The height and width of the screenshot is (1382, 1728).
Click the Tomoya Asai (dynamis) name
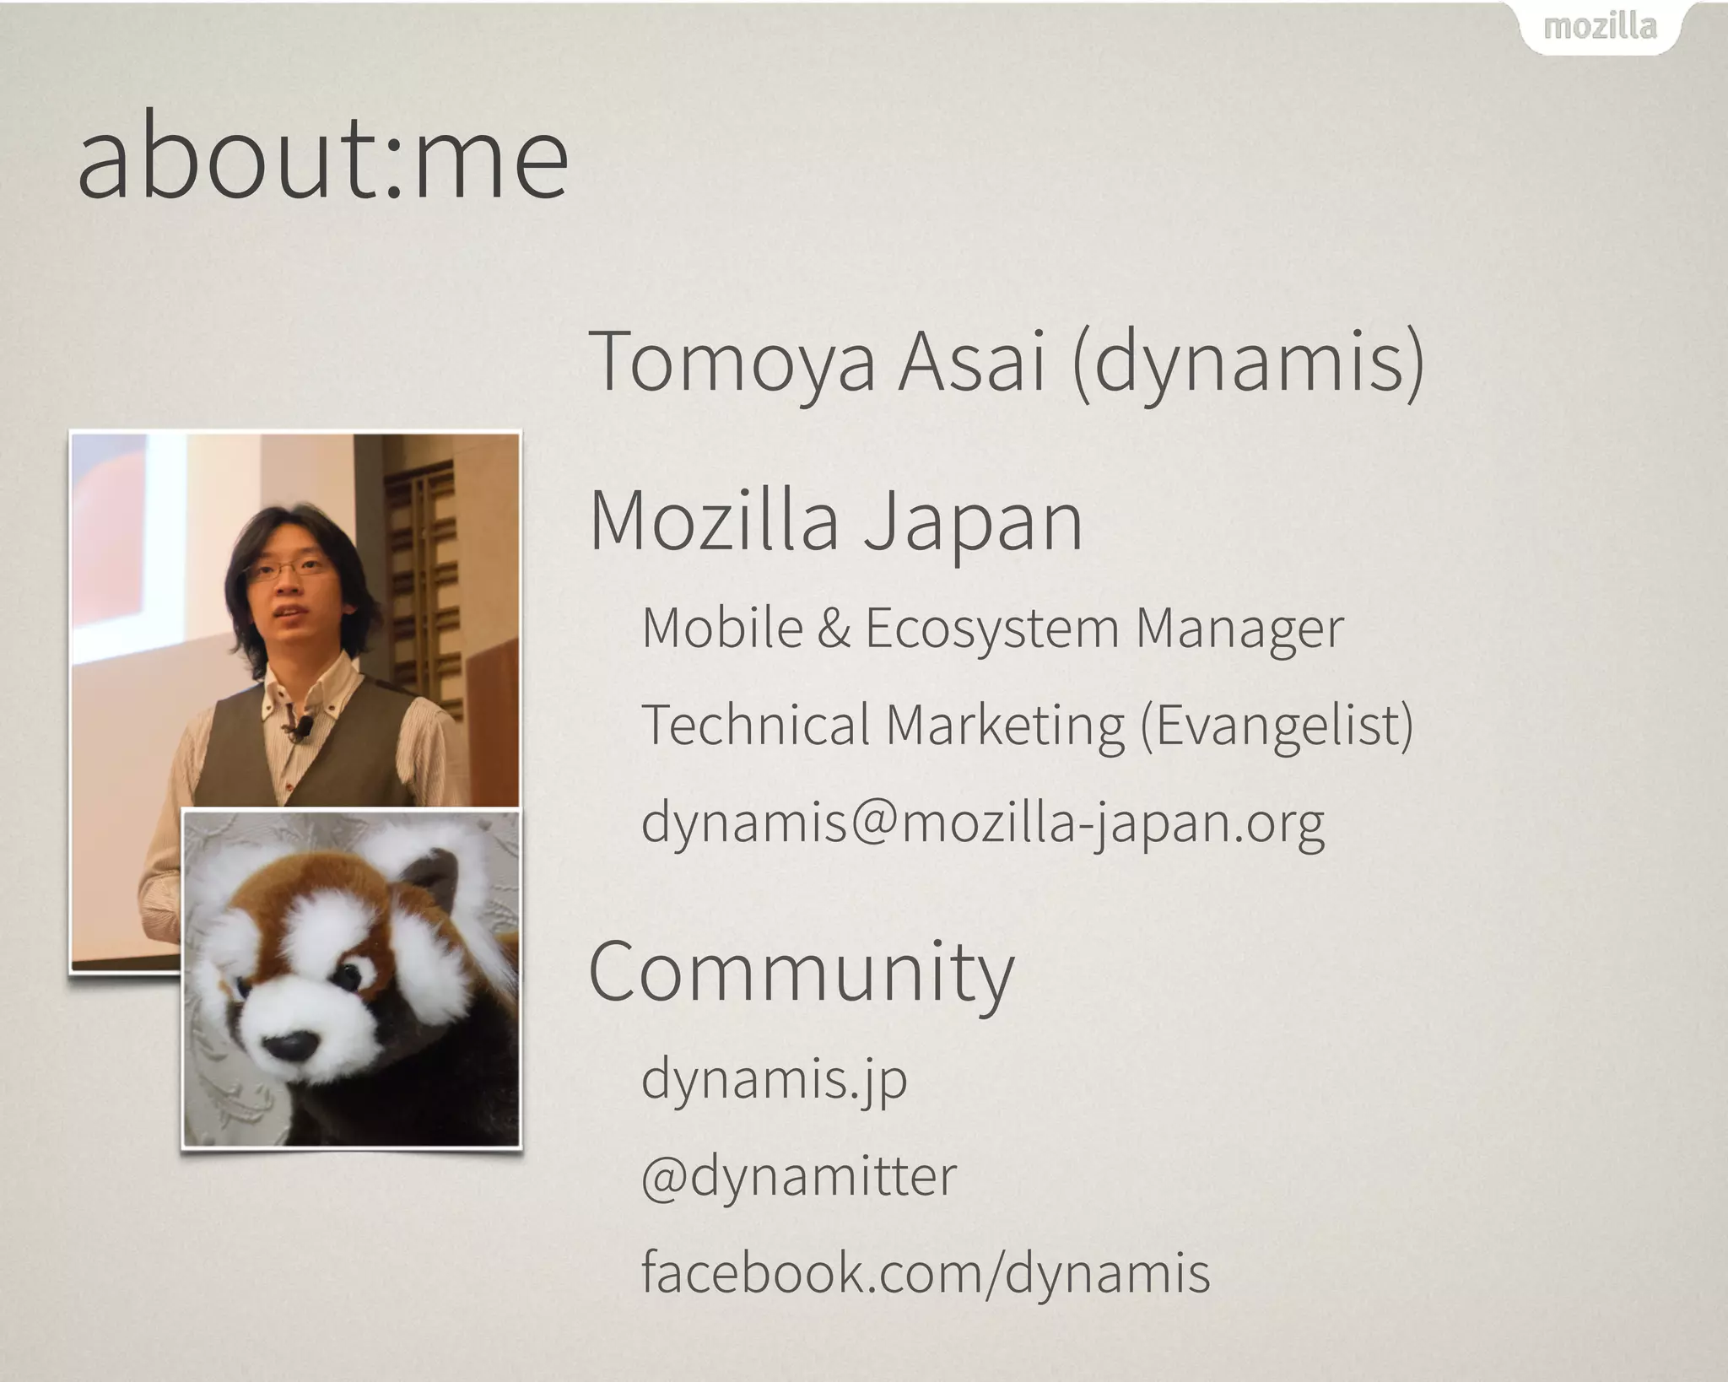1006,361
